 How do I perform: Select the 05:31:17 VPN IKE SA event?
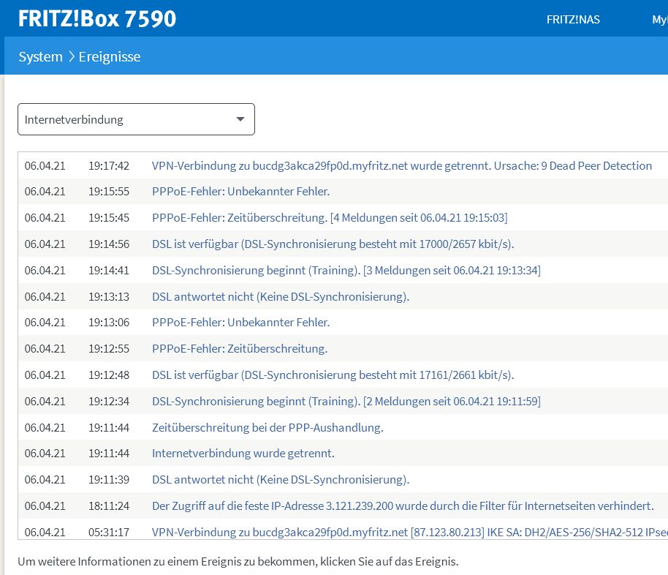pyautogui.click(x=409, y=532)
